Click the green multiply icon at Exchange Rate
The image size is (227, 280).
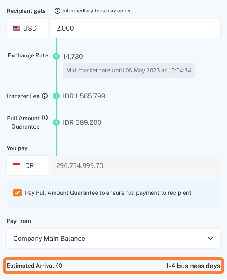click(x=56, y=56)
